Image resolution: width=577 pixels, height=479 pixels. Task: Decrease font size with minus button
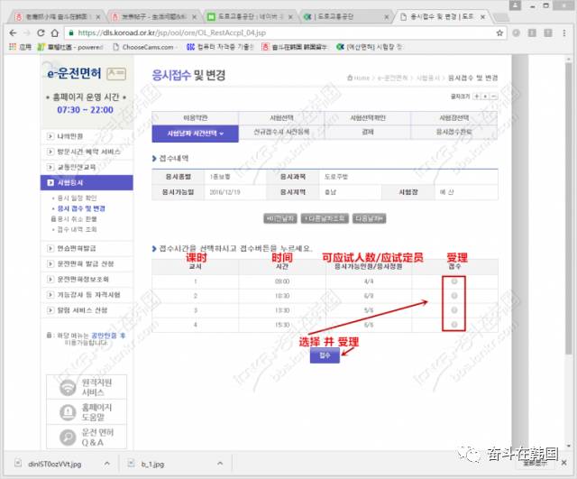tap(494, 97)
